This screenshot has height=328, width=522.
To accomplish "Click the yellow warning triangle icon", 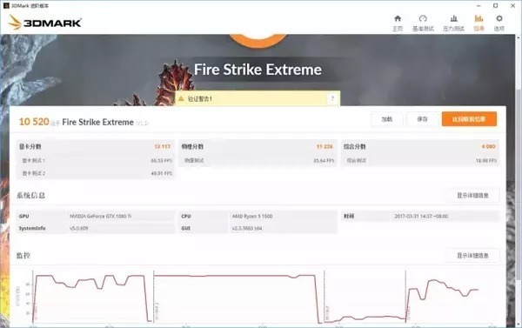I will coord(181,99).
